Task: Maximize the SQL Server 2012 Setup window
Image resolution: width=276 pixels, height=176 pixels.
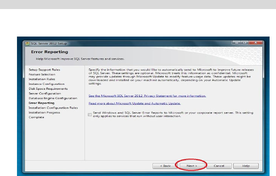Action: coord(245,43)
